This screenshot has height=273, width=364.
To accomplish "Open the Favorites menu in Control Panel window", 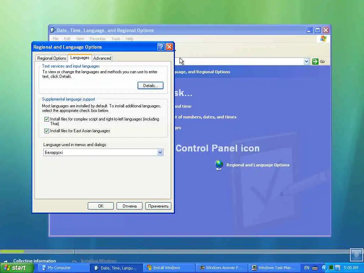I will (97, 39).
